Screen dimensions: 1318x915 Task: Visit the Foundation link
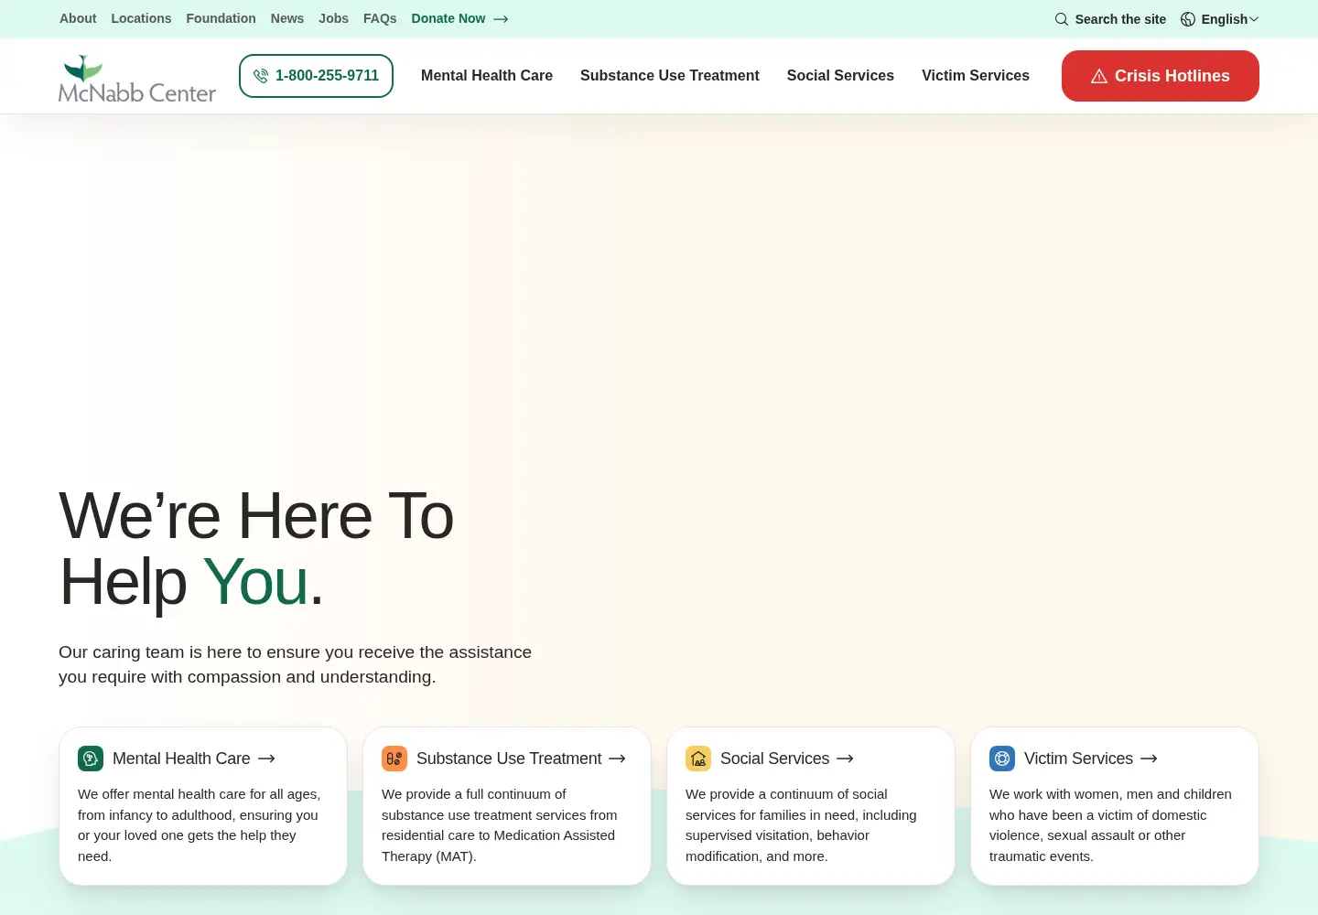221,18
